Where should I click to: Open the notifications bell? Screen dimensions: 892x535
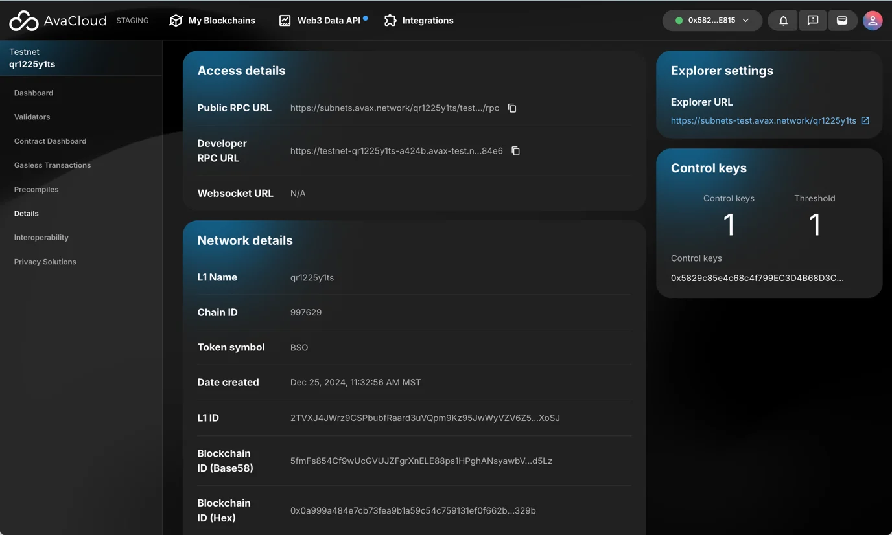[783, 21]
